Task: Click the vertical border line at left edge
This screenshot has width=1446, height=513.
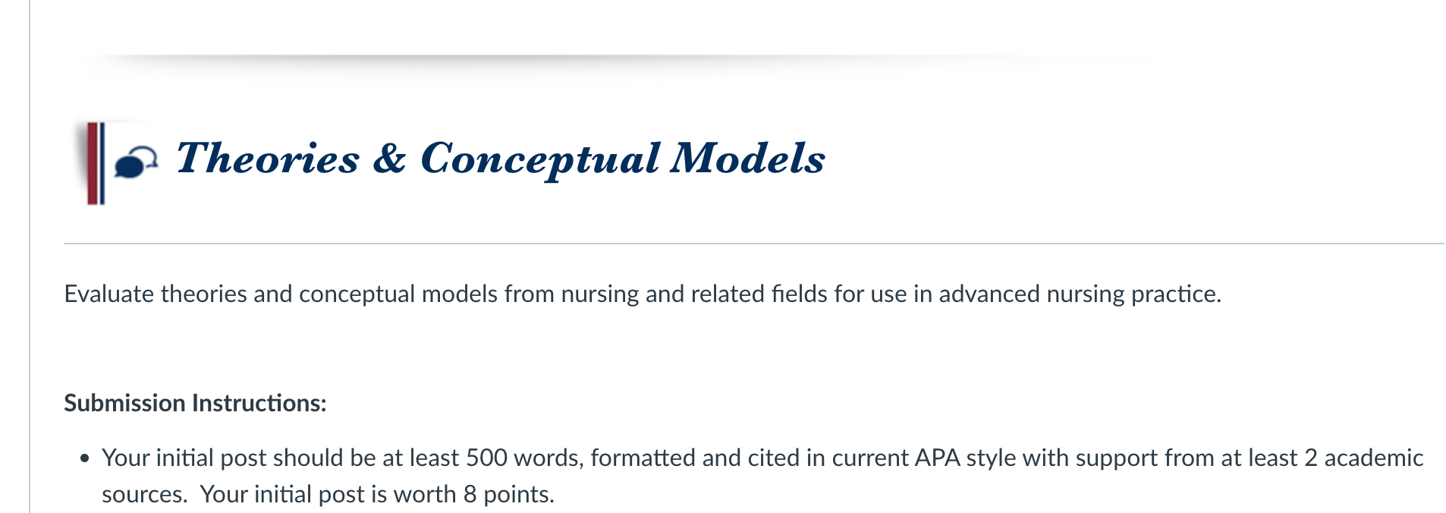Action: tap(30, 256)
